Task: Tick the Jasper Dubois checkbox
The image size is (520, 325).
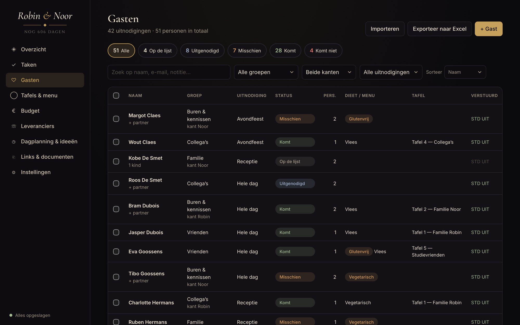Action: tap(116, 232)
